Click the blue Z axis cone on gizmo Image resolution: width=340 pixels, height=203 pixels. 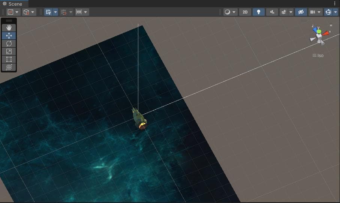(315, 30)
